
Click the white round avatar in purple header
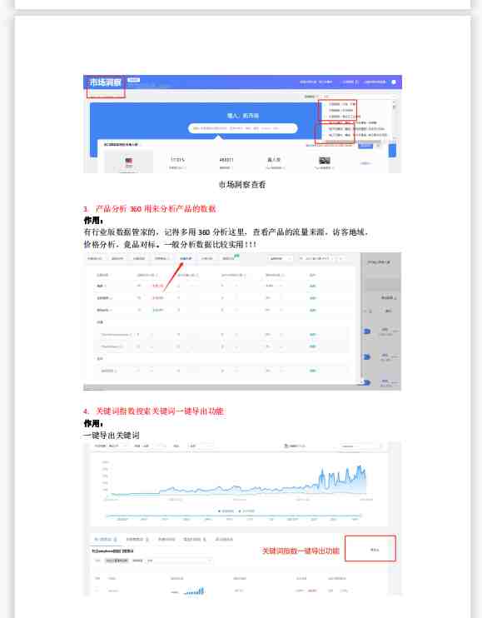(x=394, y=82)
